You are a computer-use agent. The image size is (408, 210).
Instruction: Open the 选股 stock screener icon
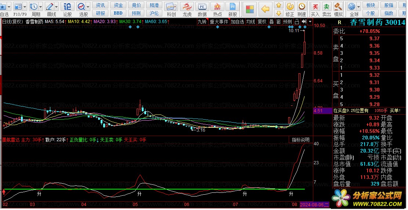click(82, 7)
